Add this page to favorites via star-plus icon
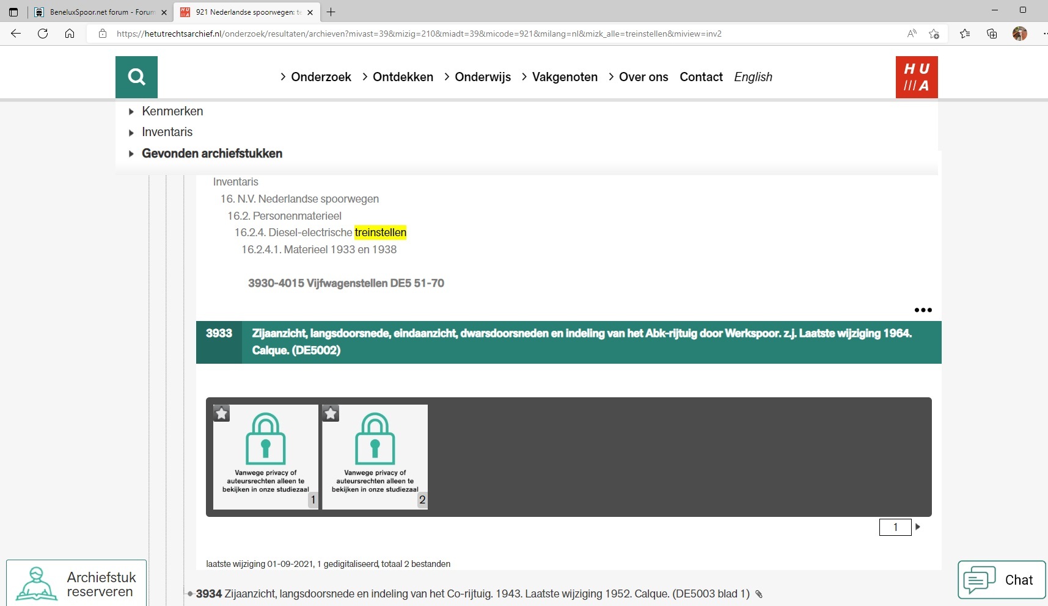Image resolution: width=1048 pixels, height=606 pixels. pyautogui.click(x=934, y=34)
